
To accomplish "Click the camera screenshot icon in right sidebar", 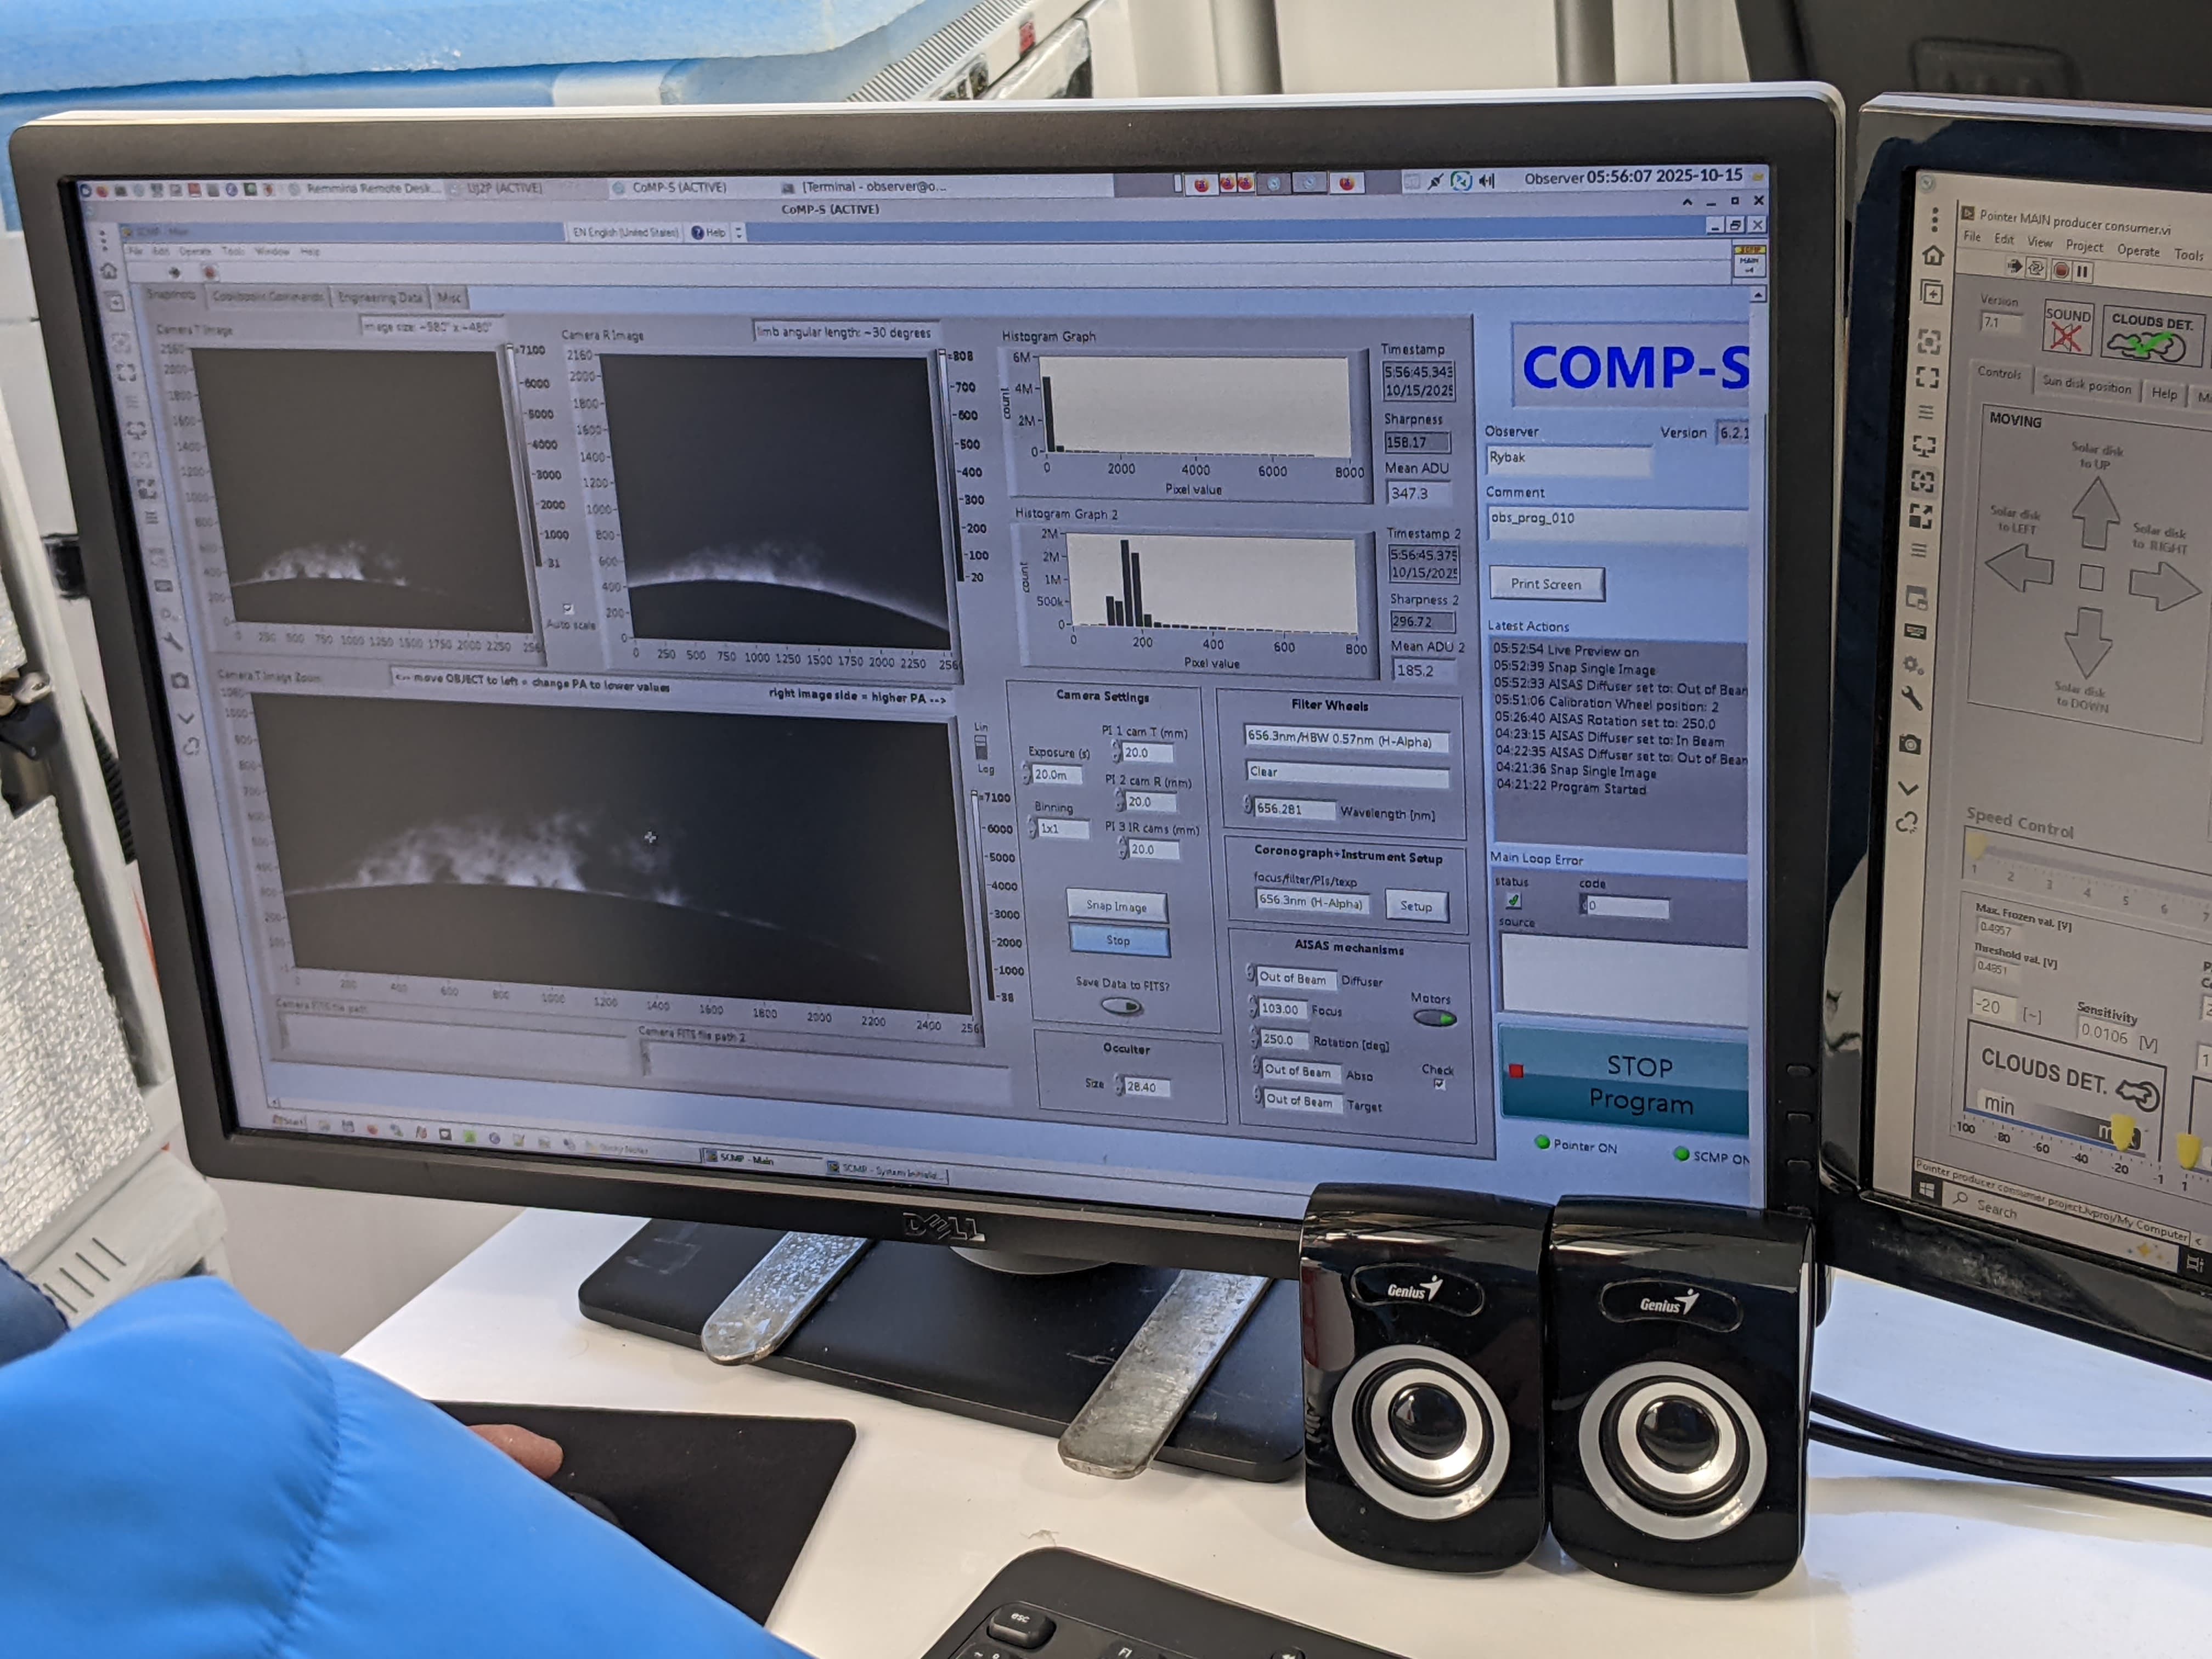I will [1910, 744].
